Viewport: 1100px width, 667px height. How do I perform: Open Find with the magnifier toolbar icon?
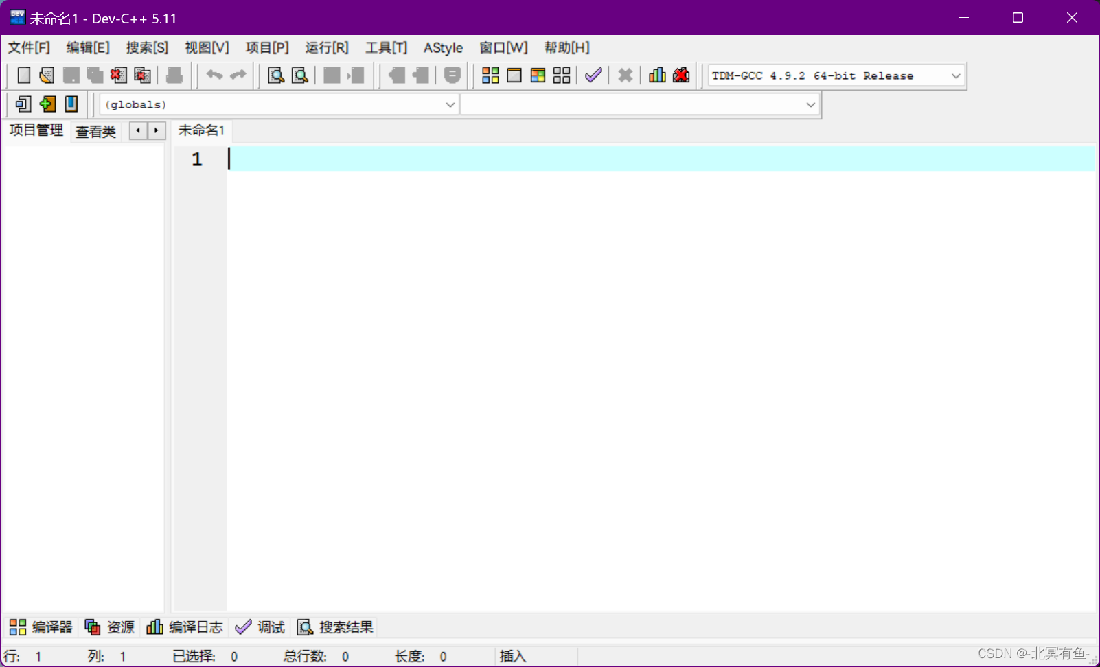(x=275, y=75)
